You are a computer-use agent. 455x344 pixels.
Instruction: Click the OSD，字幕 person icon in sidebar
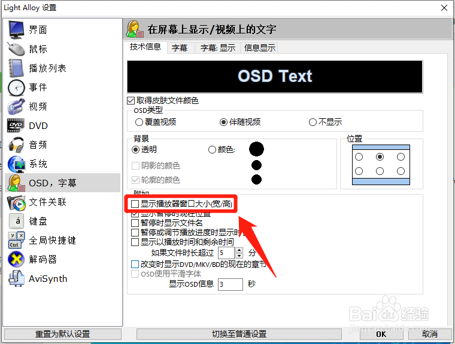tap(16, 183)
